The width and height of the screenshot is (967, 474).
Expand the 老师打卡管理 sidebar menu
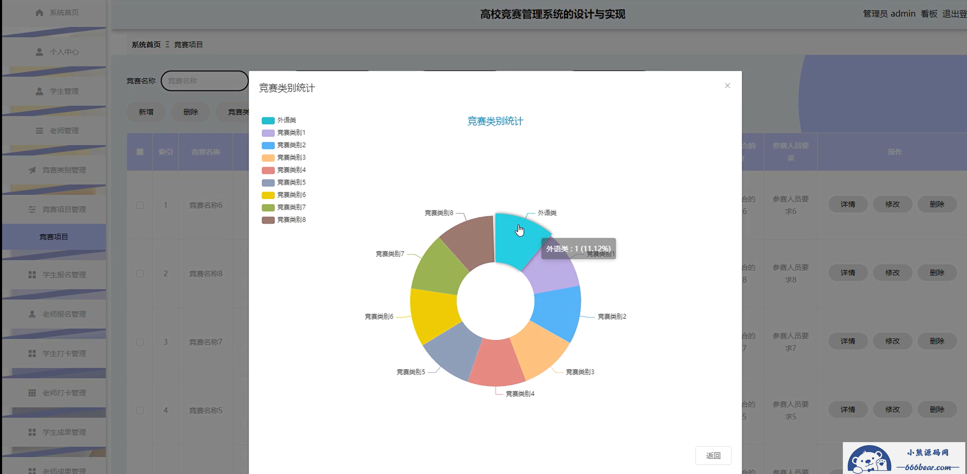point(54,393)
